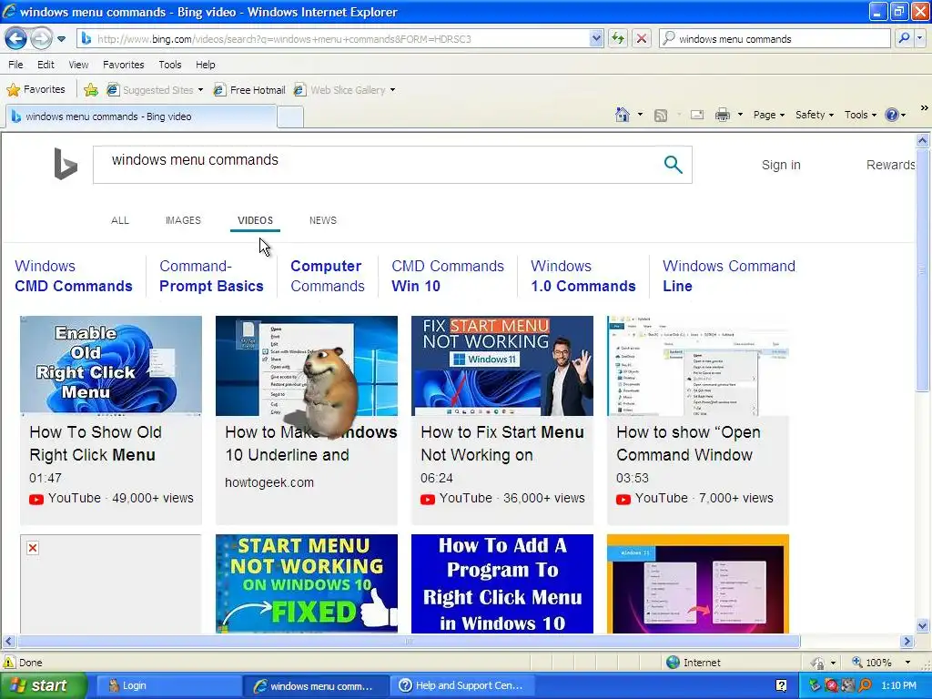
Task: Click the Read Mail icon
Action: [x=697, y=116]
